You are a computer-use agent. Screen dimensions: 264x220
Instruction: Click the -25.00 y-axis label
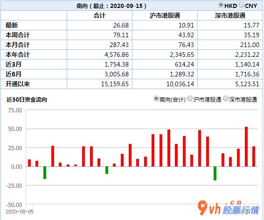(14, 186)
